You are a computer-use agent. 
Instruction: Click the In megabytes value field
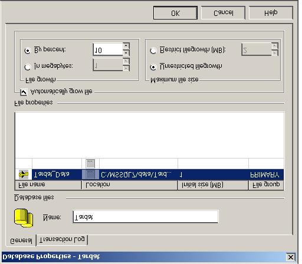coord(108,64)
